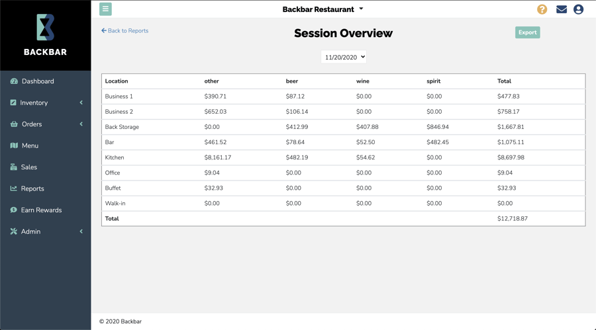Click the Backbar logo in sidebar
596x330 pixels.
(x=45, y=35)
